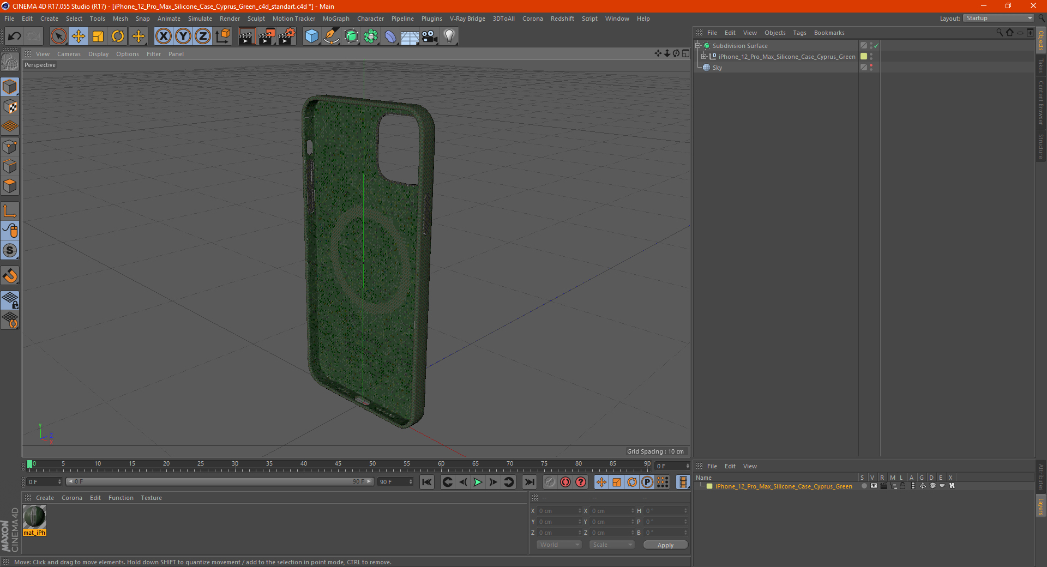
Task: Open the Simulate menu
Action: [x=200, y=19]
